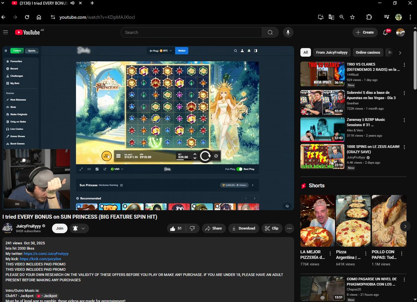Screen dimensions: 417x302
Task: Select Online casinos filter chip
Action: [368, 52]
